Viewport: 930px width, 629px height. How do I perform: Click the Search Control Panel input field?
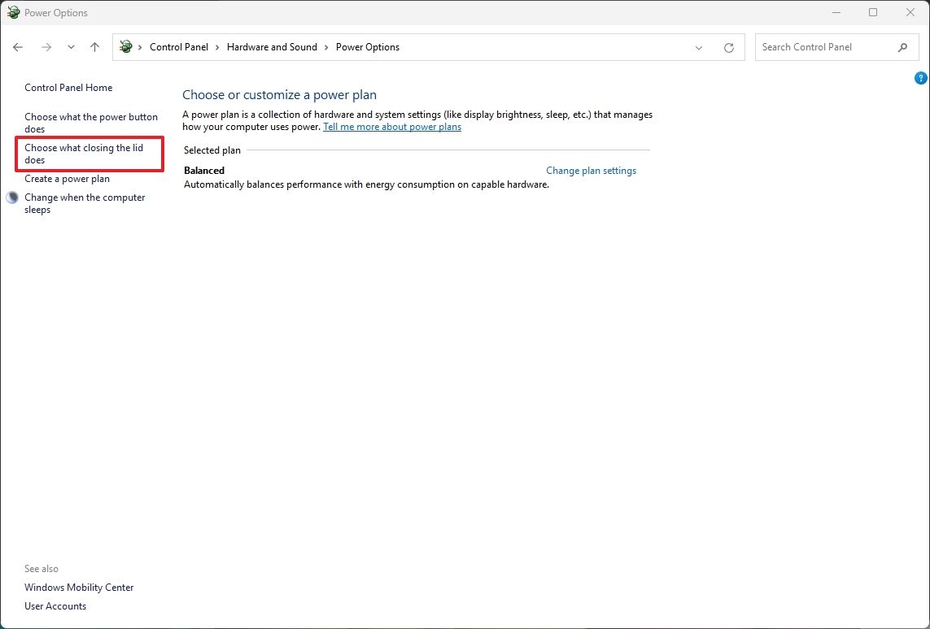[822, 47]
